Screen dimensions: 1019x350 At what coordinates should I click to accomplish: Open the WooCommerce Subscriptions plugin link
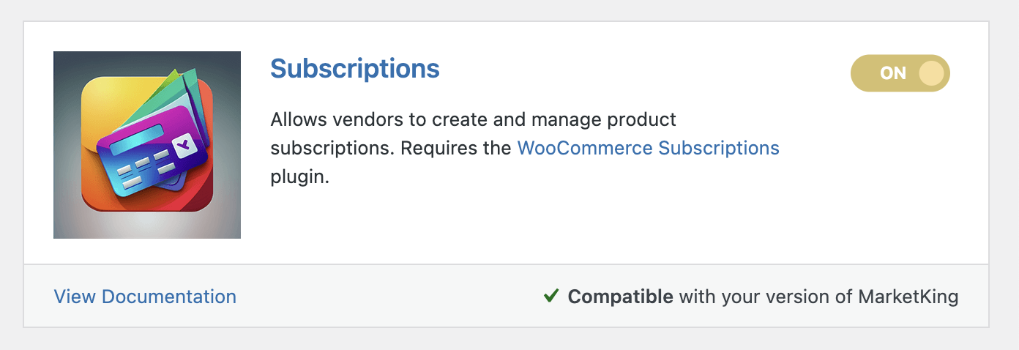click(648, 148)
